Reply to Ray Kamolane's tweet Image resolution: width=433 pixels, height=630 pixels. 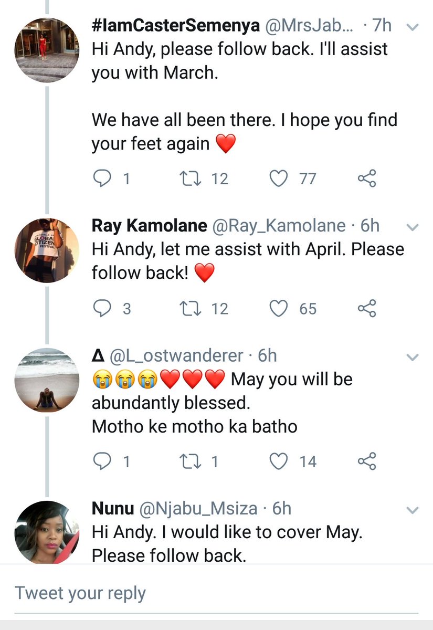tap(100, 309)
